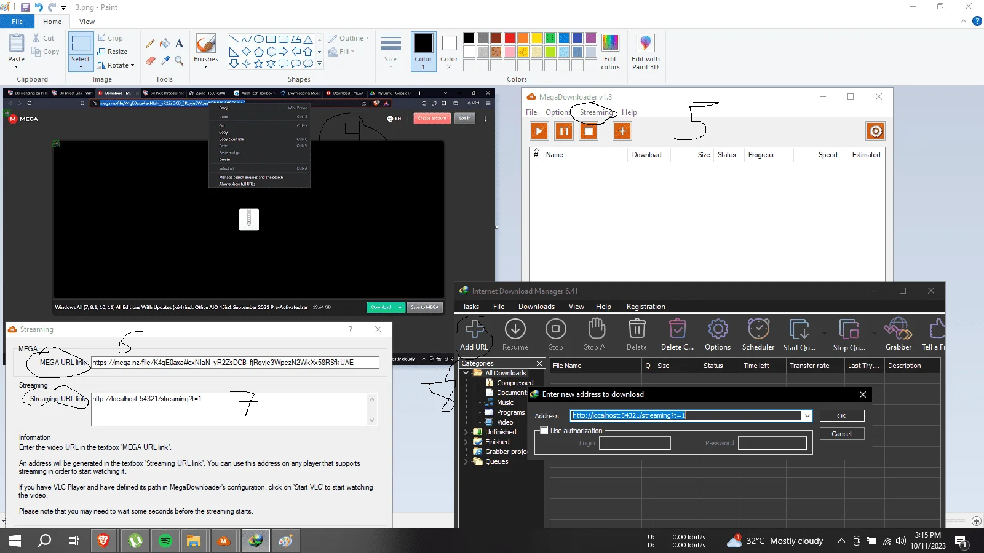984x553 pixels.
Task: Confirm the new download address with OK
Action: click(x=841, y=416)
